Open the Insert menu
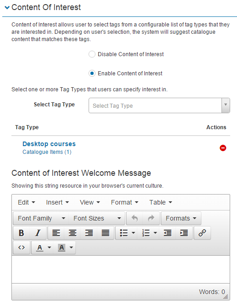Image resolution: width=237 pixels, height=305 pixels. click(x=58, y=202)
